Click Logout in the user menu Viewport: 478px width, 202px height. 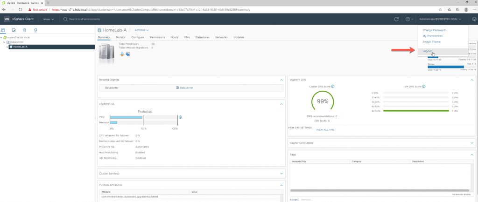pos(427,51)
